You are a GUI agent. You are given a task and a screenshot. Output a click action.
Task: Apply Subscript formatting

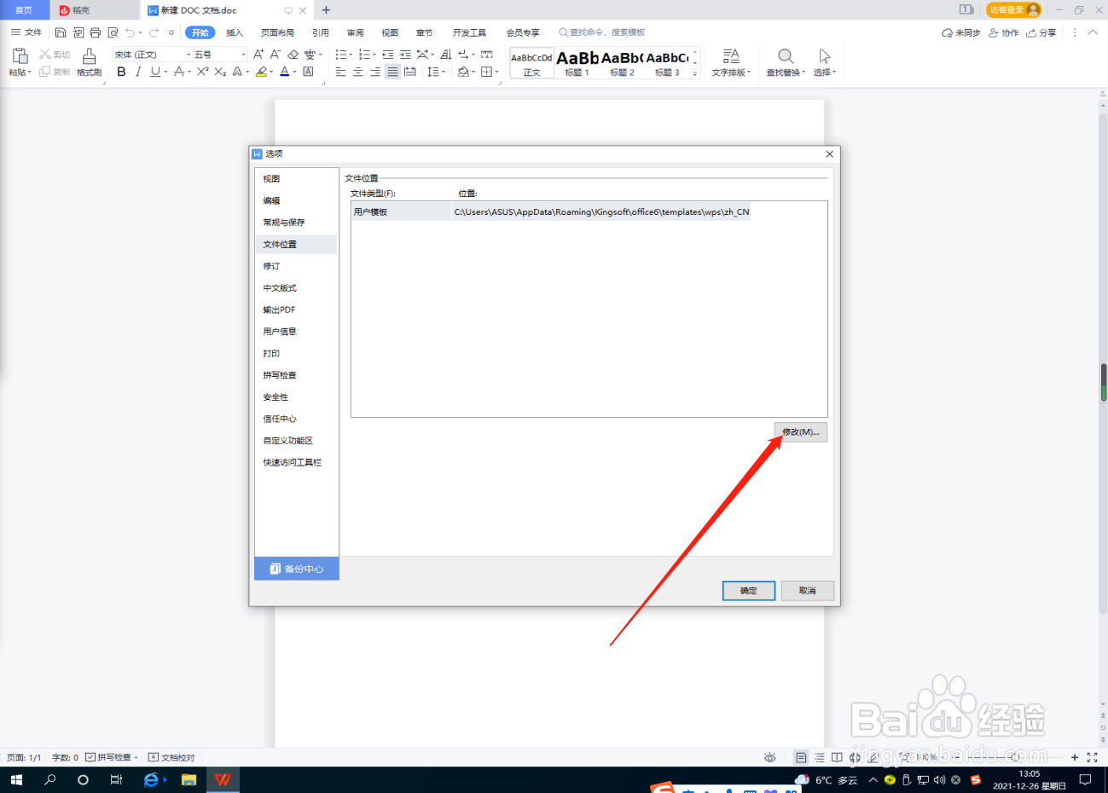[220, 72]
